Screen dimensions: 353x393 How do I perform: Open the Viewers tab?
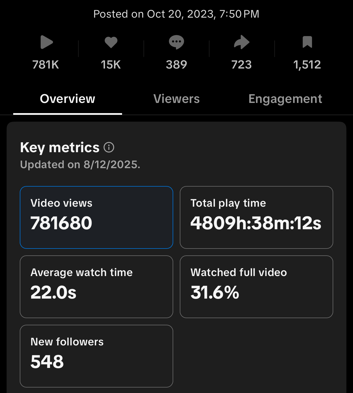(176, 99)
